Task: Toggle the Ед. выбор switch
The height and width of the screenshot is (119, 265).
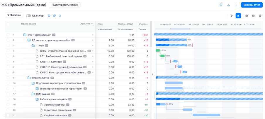Action: pos(28,16)
